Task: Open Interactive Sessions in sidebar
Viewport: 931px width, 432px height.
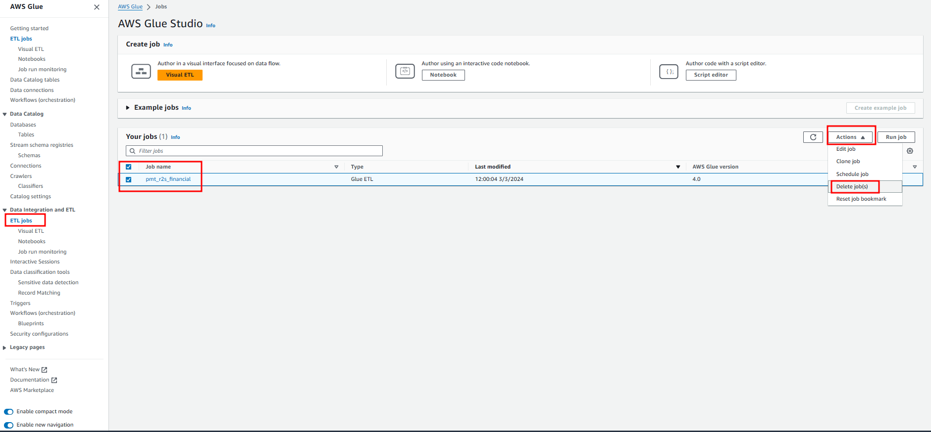Action: 35,262
